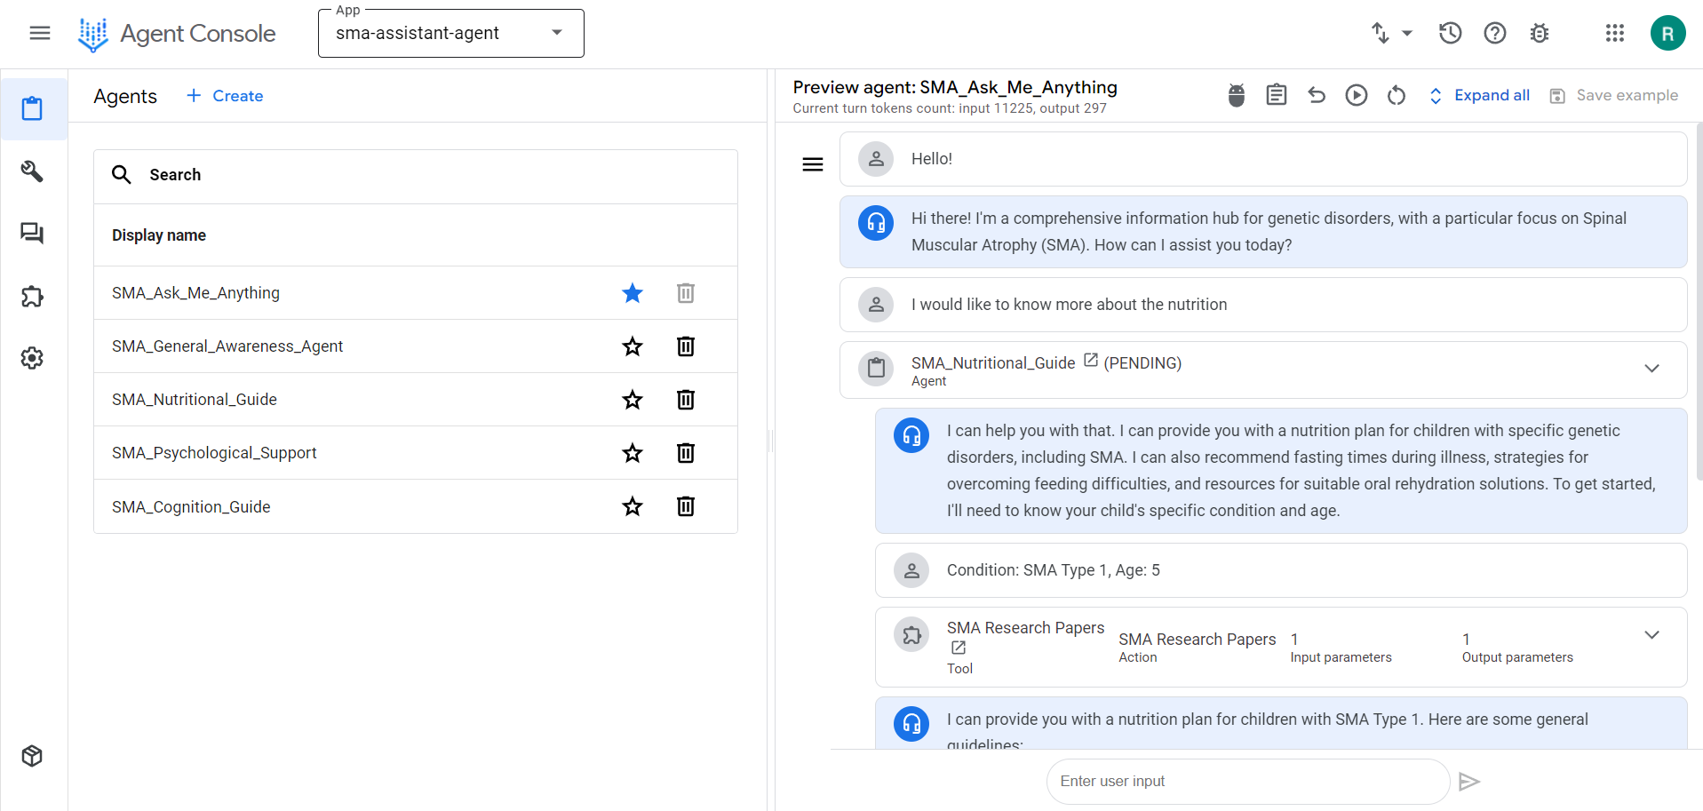This screenshot has height=811, width=1703.
Task: Open the SMA_Cognition_Guide agent
Action: click(x=191, y=507)
